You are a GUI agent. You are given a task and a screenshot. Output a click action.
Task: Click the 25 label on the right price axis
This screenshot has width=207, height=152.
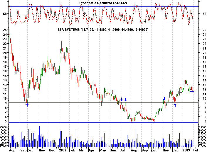tap(204, 30)
